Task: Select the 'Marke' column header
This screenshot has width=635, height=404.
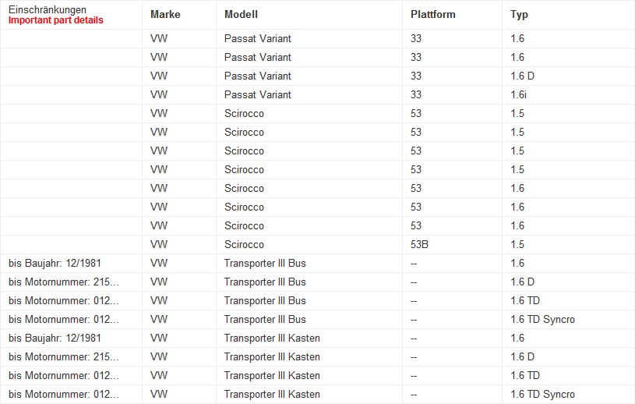Action: pos(165,15)
